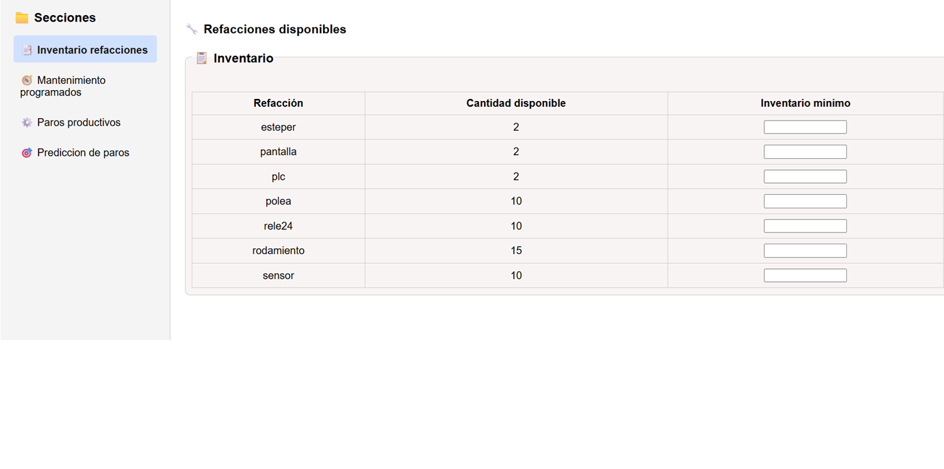Click the inventario minimo field for sensor

tap(805, 275)
